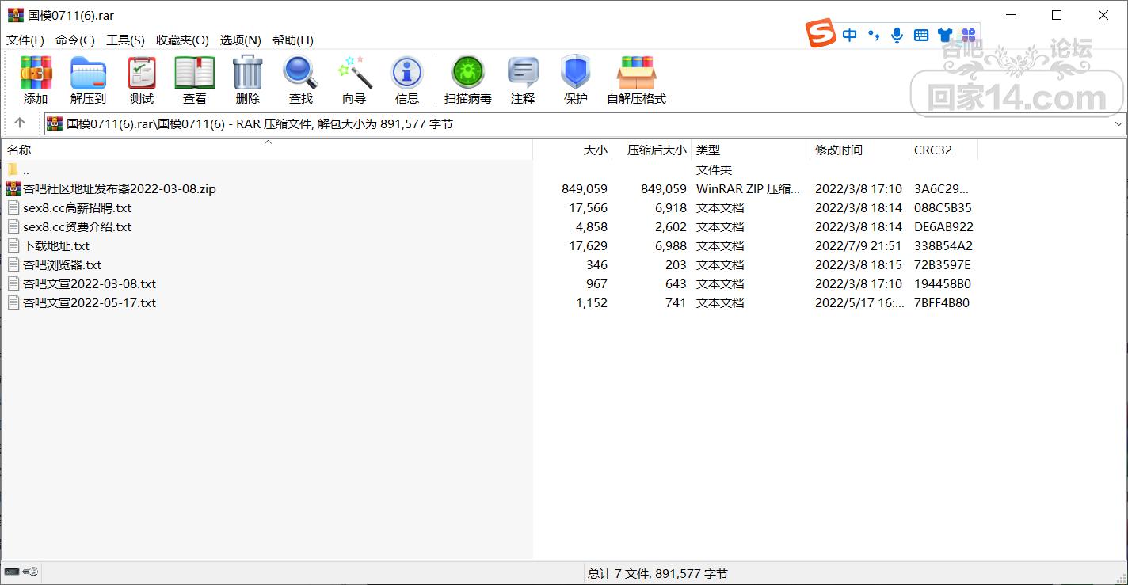Viewport: 1128px width, 585px height.
Task: Sort by the 大小 column header
Action: 573,150
